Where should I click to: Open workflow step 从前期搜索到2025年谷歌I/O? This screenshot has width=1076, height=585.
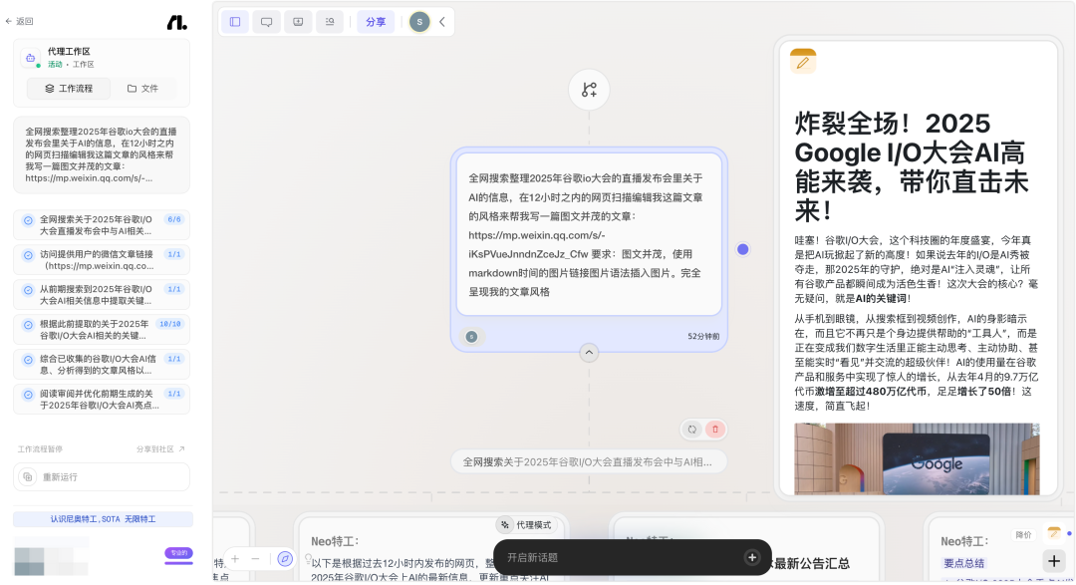coord(102,295)
